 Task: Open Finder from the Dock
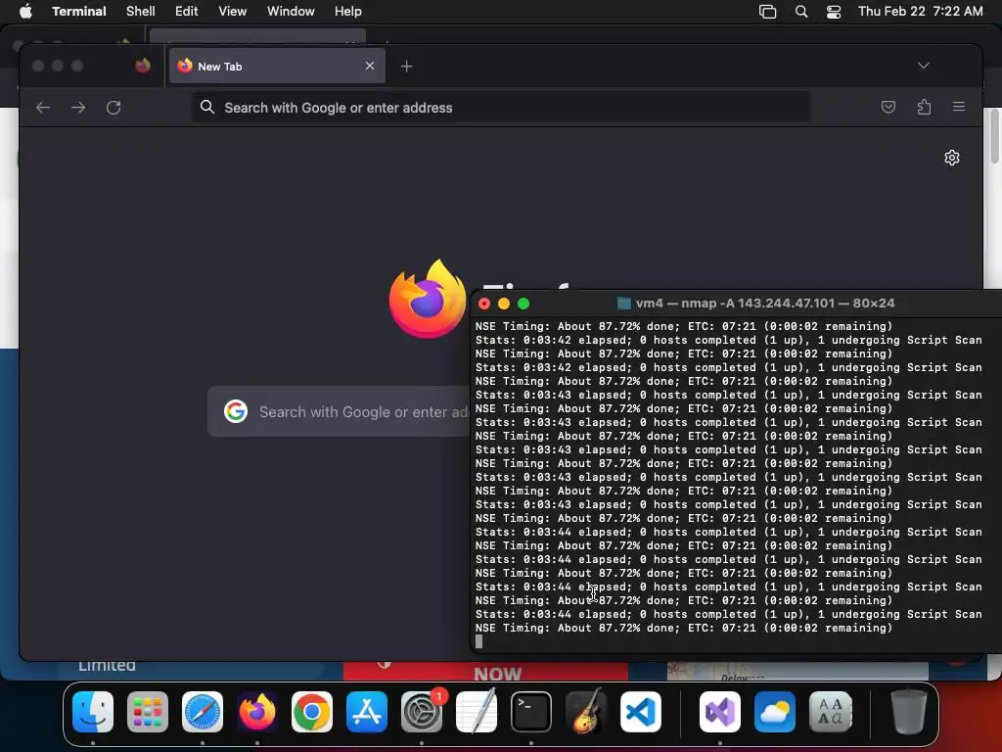tap(93, 712)
